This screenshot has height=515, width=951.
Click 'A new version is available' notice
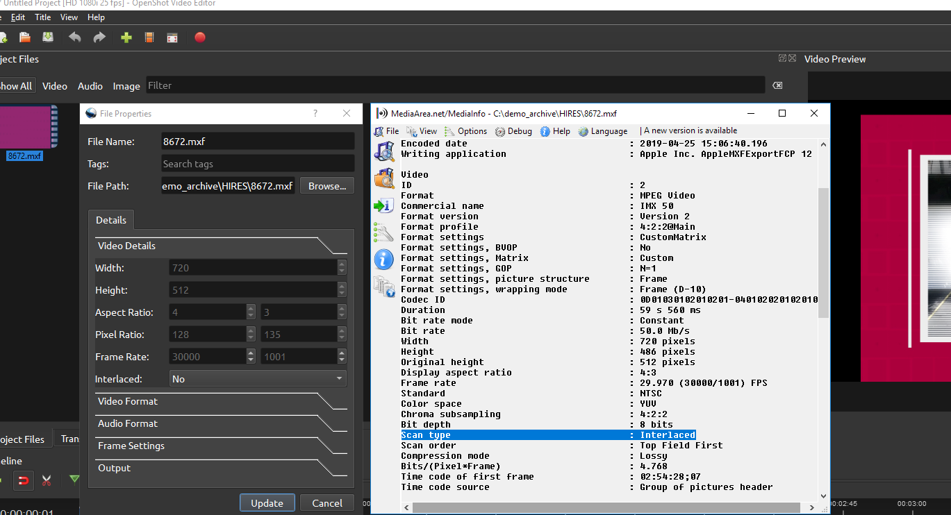point(690,130)
